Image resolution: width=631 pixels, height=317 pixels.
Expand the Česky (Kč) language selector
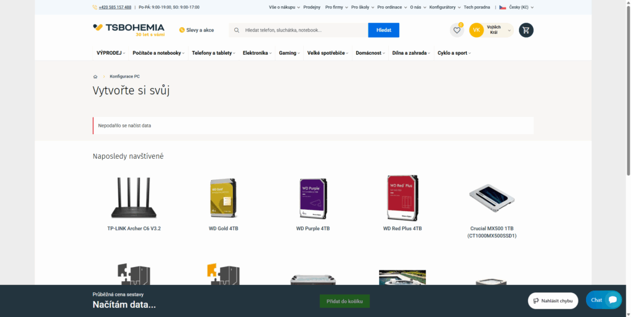pyautogui.click(x=516, y=7)
